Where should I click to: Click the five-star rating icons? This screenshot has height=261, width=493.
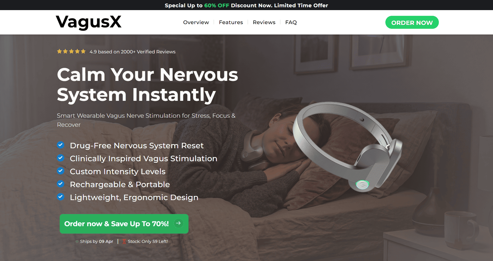(x=71, y=51)
